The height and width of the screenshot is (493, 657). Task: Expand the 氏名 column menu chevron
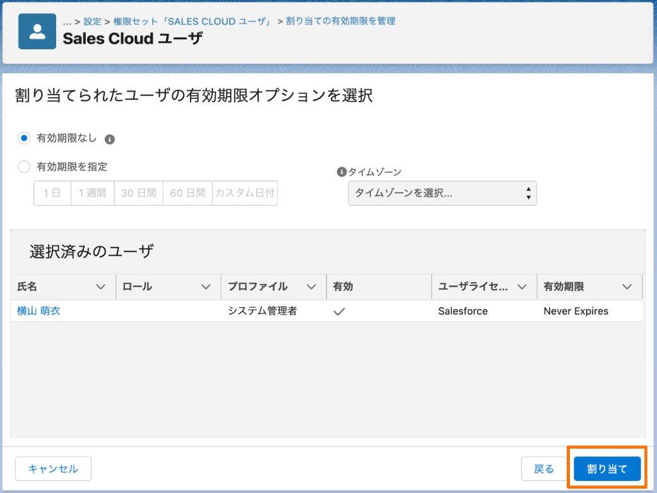pos(100,287)
